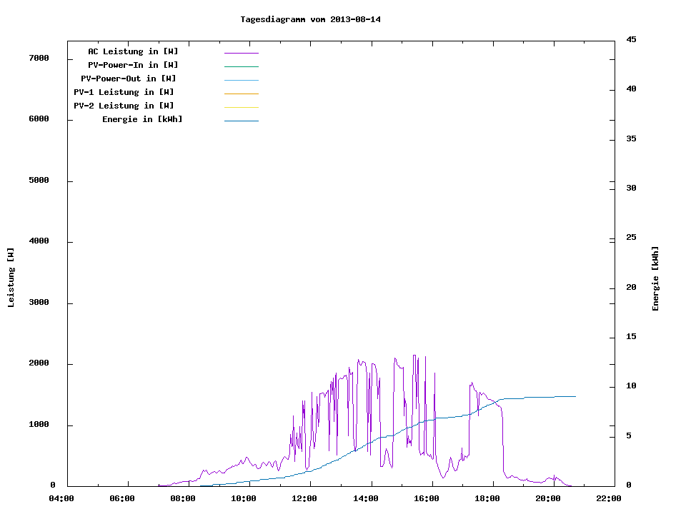Screen dimensions: 686x514
Task: Click the PV-Power-Out legend line sample
Action: point(241,80)
